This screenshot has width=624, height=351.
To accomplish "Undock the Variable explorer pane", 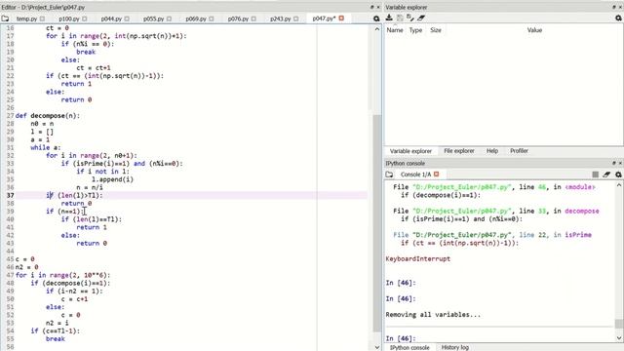I will pyautogui.click(x=614, y=7).
